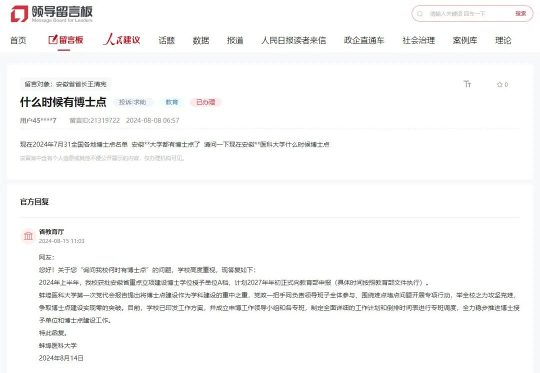Click the 搜索 search button
540x373 pixels.
point(520,13)
